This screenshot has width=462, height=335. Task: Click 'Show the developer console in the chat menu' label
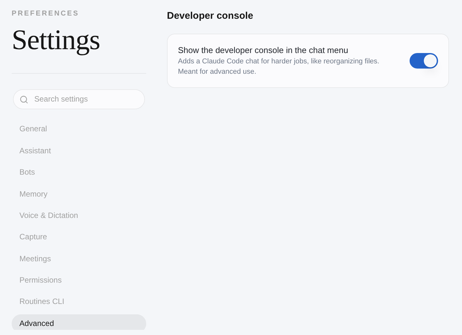(263, 50)
